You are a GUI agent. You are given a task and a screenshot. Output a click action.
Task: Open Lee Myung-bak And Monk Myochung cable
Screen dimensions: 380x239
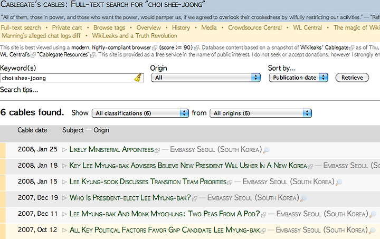click(x=165, y=214)
